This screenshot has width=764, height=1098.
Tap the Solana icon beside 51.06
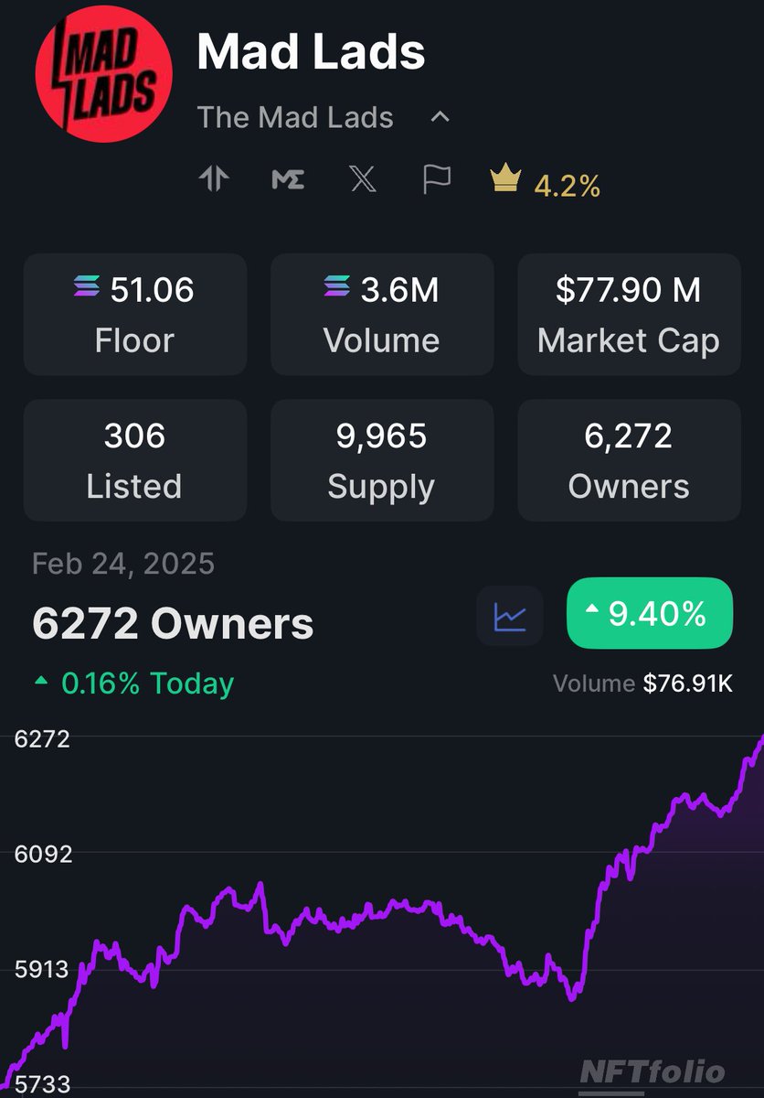click(88, 287)
